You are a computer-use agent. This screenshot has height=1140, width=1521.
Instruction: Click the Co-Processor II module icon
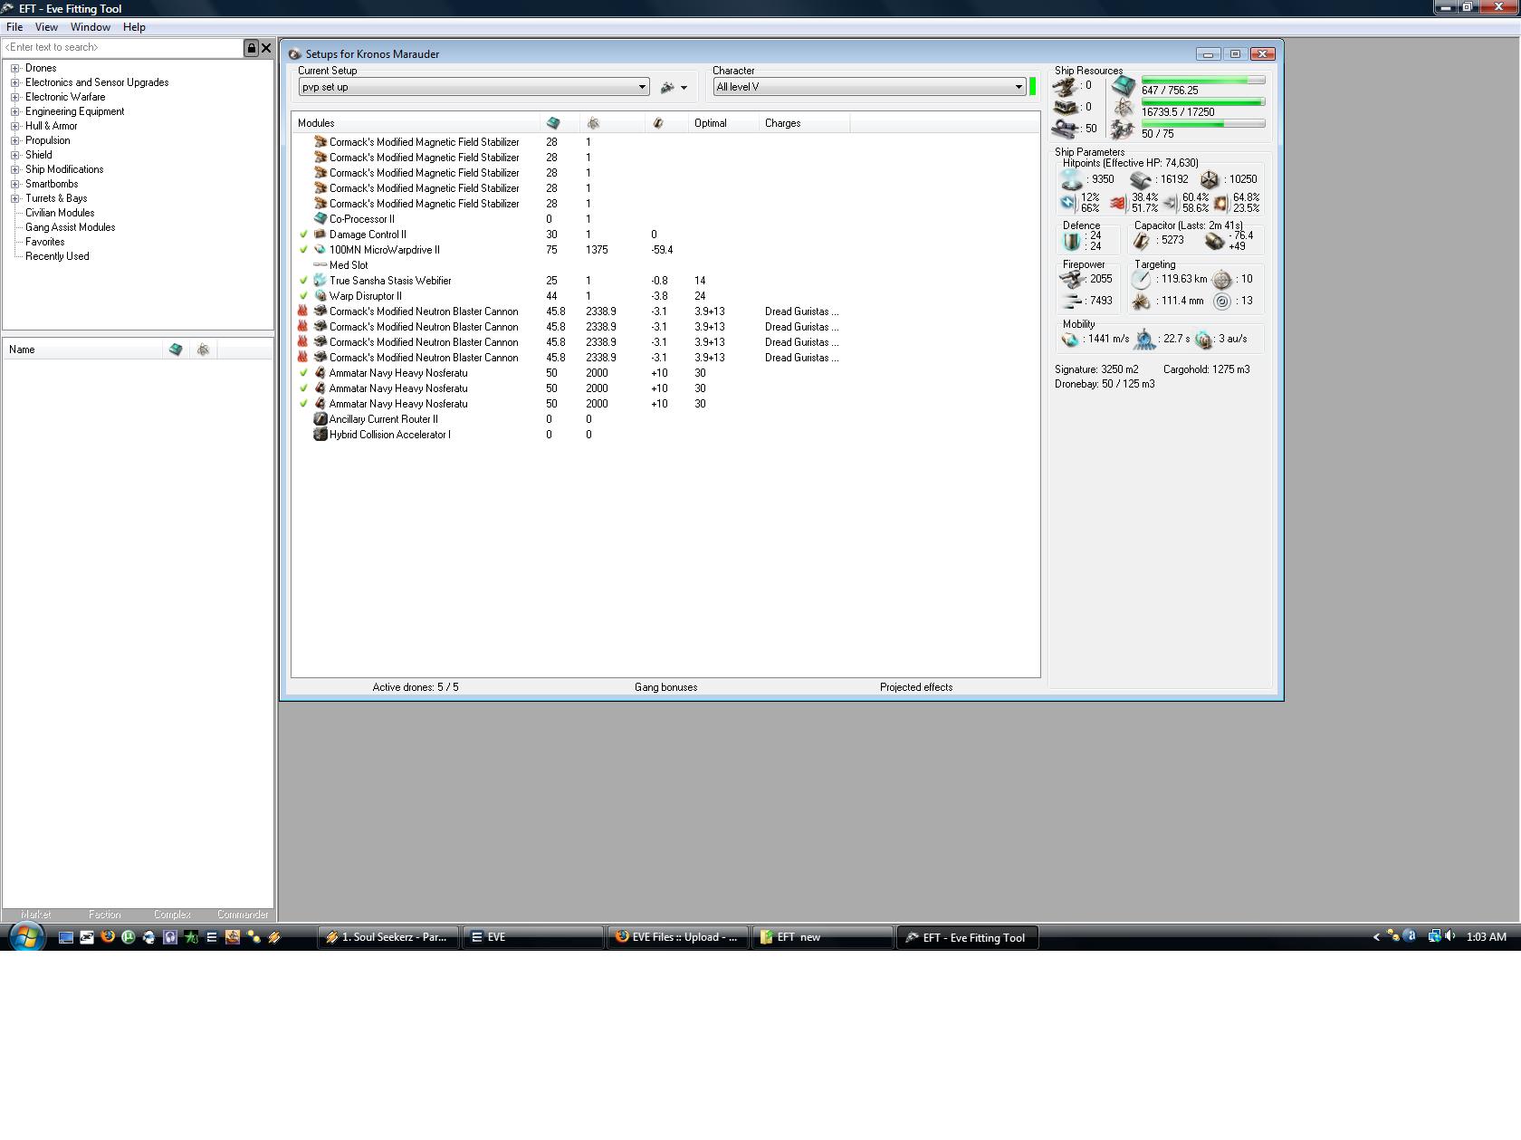coord(320,219)
